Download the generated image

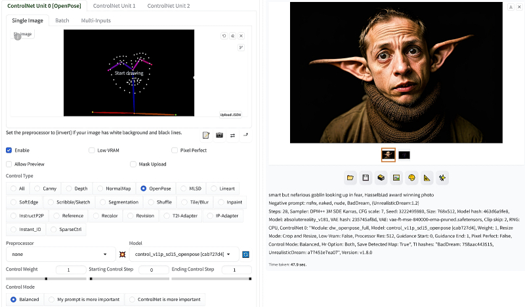tap(511, 7)
